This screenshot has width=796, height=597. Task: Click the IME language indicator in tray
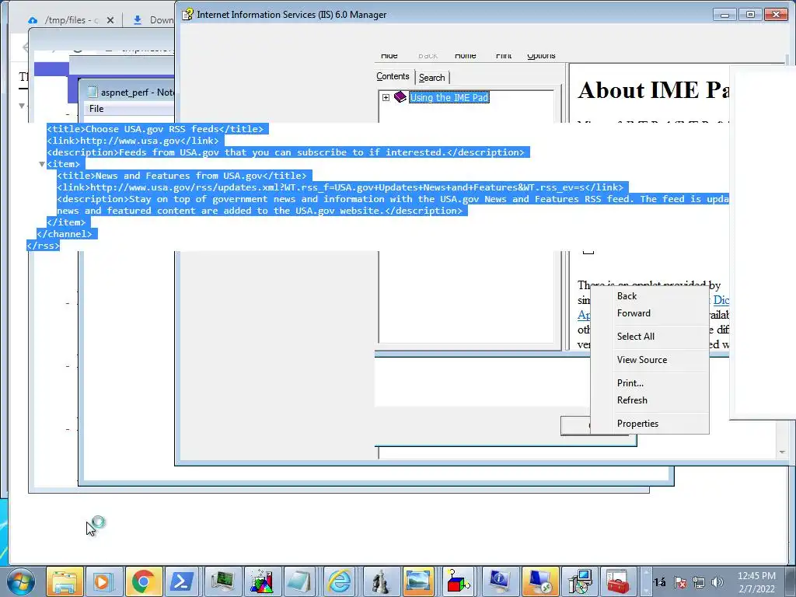tap(659, 582)
